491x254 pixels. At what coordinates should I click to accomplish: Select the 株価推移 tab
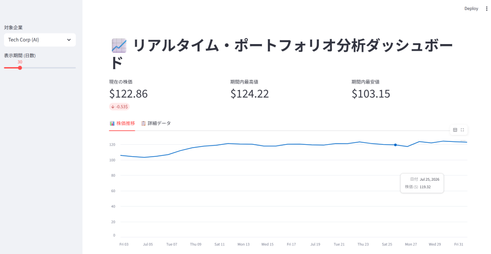click(x=122, y=123)
